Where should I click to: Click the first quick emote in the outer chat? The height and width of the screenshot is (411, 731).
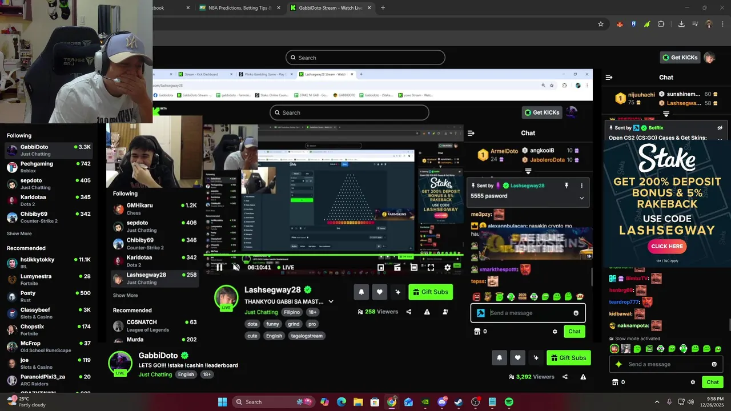(614, 348)
